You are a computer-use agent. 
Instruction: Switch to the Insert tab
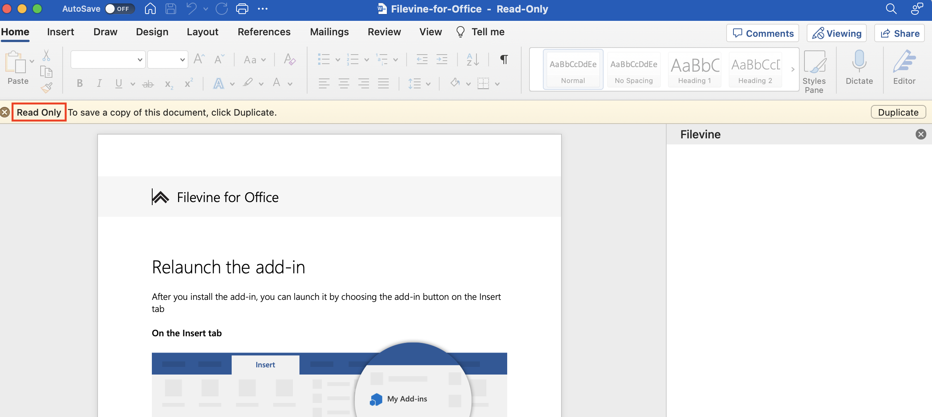click(60, 32)
